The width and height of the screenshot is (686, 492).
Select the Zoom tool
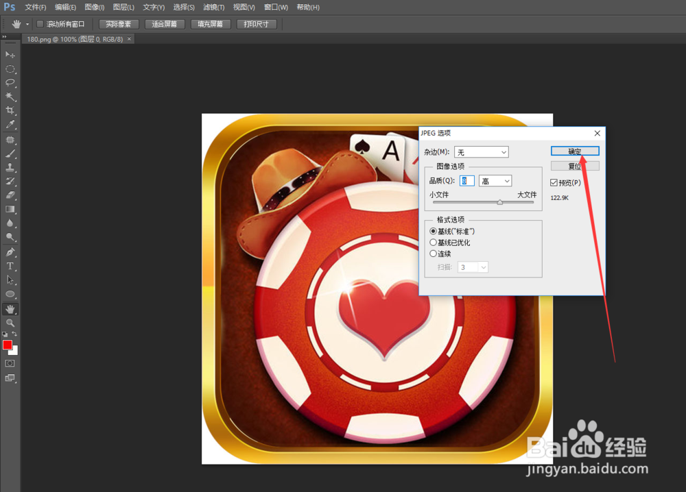click(10, 323)
